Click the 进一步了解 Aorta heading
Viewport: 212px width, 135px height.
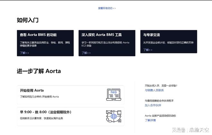[x=39, y=71]
